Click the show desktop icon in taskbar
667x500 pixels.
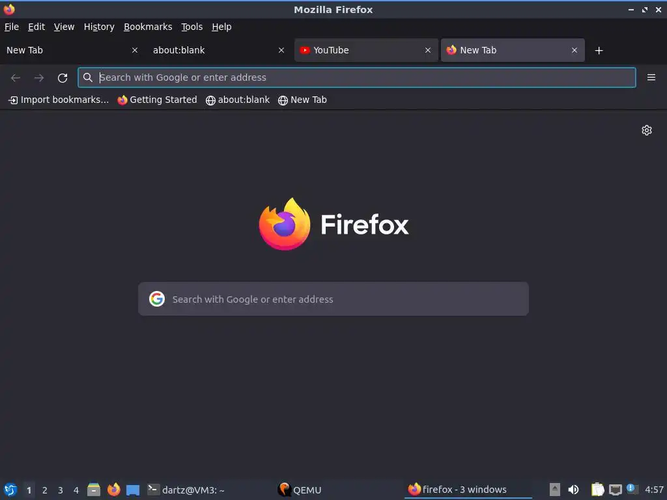click(133, 490)
